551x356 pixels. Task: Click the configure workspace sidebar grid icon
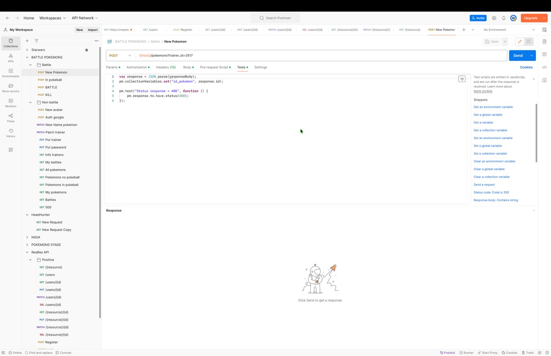click(11, 150)
